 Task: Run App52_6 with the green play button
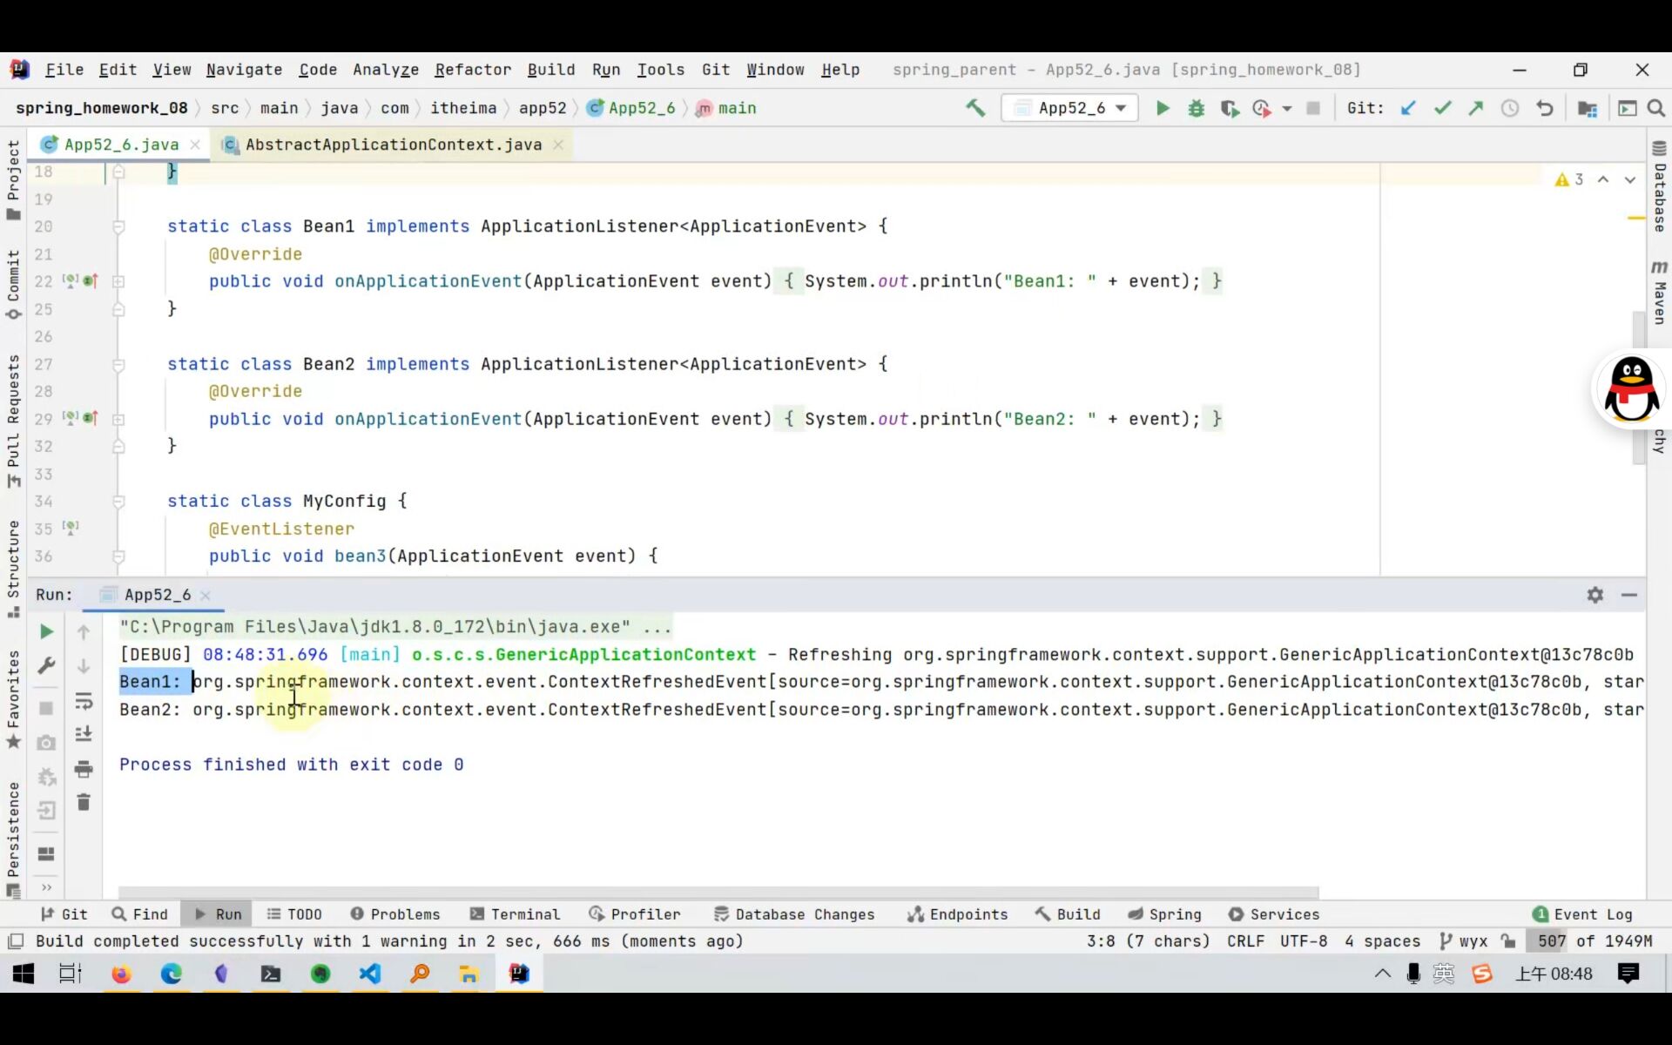1163,108
